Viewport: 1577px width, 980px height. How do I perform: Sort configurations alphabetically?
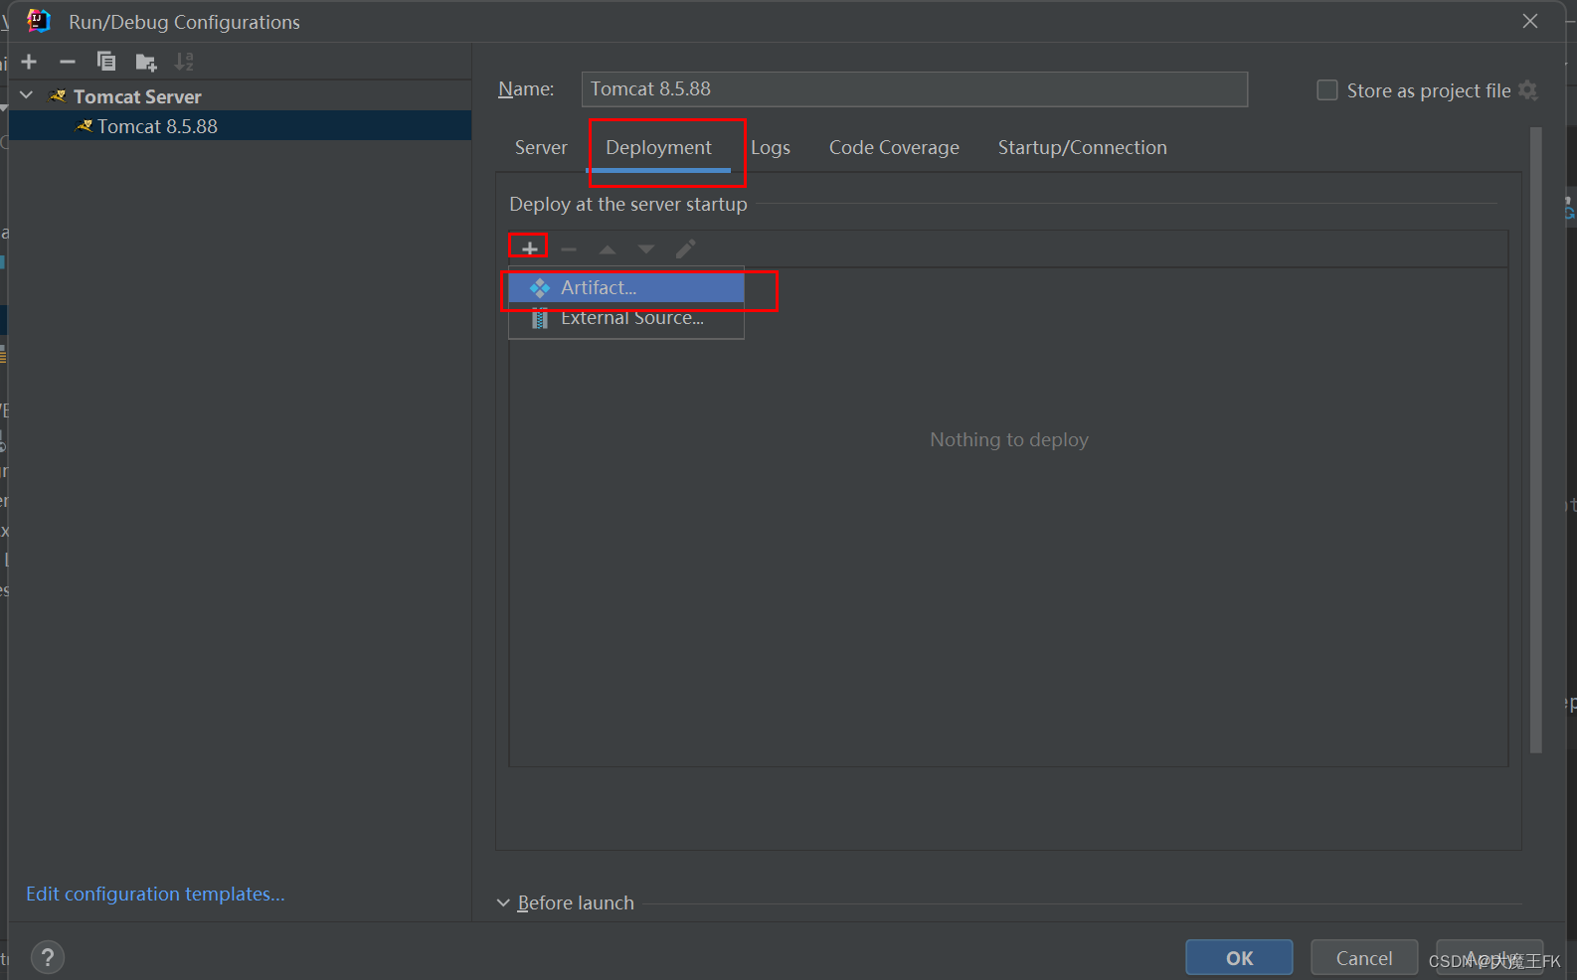pyautogui.click(x=184, y=62)
